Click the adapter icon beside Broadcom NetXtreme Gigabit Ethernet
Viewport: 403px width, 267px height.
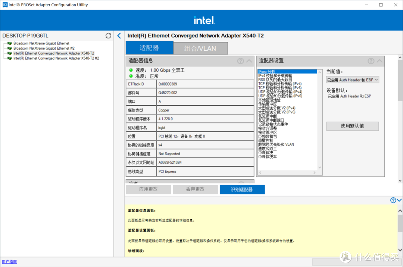click(10, 43)
